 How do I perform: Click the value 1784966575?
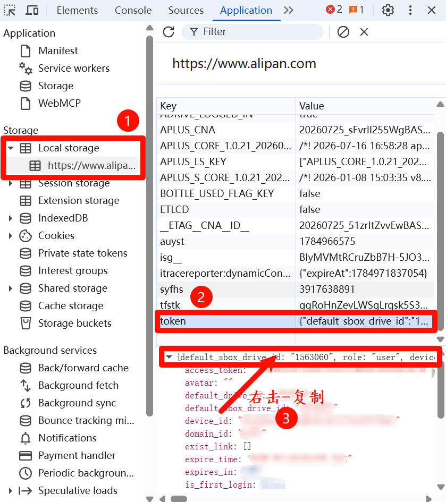point(327,241)
